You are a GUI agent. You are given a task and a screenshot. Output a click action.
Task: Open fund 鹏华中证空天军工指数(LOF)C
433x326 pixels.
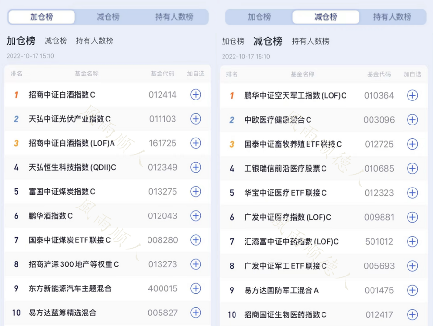click(x=295, y=96)
